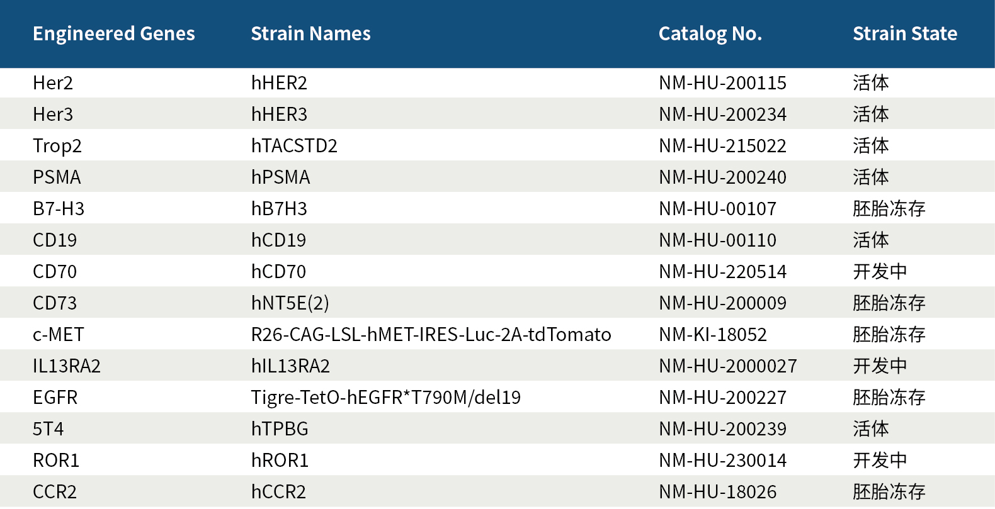
Task: Click the c-MET gene cell
Action: point(59,335)
